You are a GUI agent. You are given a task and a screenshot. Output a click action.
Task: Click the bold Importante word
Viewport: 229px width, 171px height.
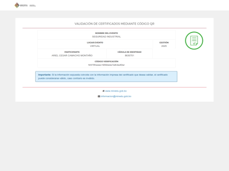pos(45,75)
